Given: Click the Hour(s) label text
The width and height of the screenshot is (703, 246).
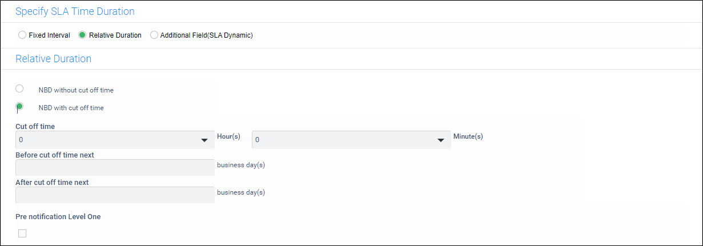Looking at the screenshot, I should point(228,137).
